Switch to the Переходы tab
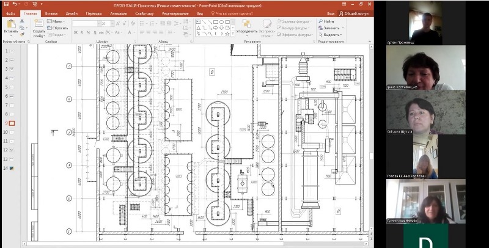 (x=94, y=13)
